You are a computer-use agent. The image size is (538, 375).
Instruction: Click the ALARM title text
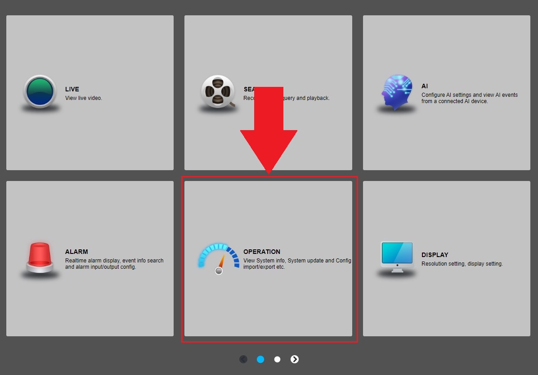(76, 252)
